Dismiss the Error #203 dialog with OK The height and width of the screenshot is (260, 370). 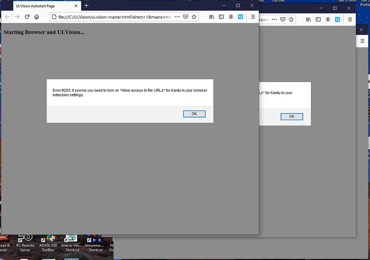coord(194,114)
